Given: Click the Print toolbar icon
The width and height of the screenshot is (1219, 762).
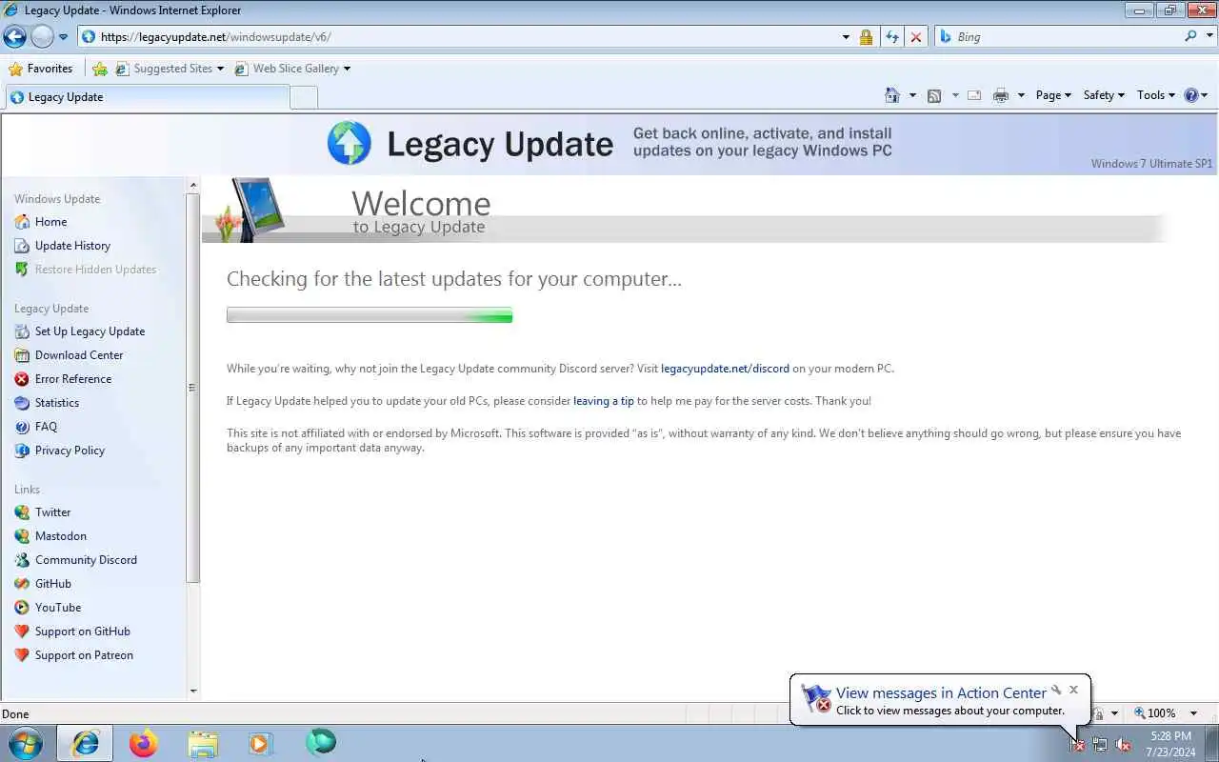Looking at the screenshot, I should (x=1000, y=95).
